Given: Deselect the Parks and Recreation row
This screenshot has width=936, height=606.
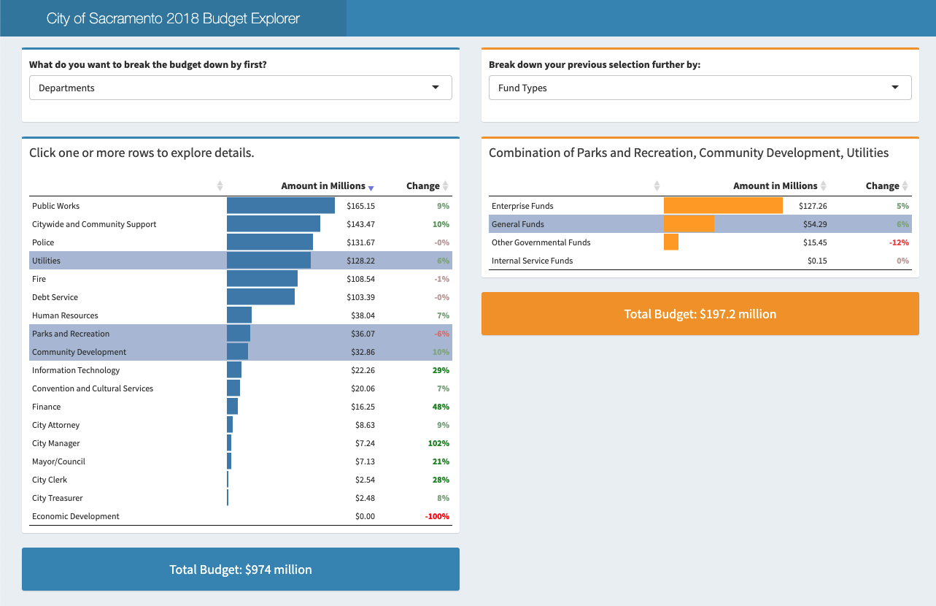Looking at the screenshot, I should pyautogui.click(x=241, y=334).
